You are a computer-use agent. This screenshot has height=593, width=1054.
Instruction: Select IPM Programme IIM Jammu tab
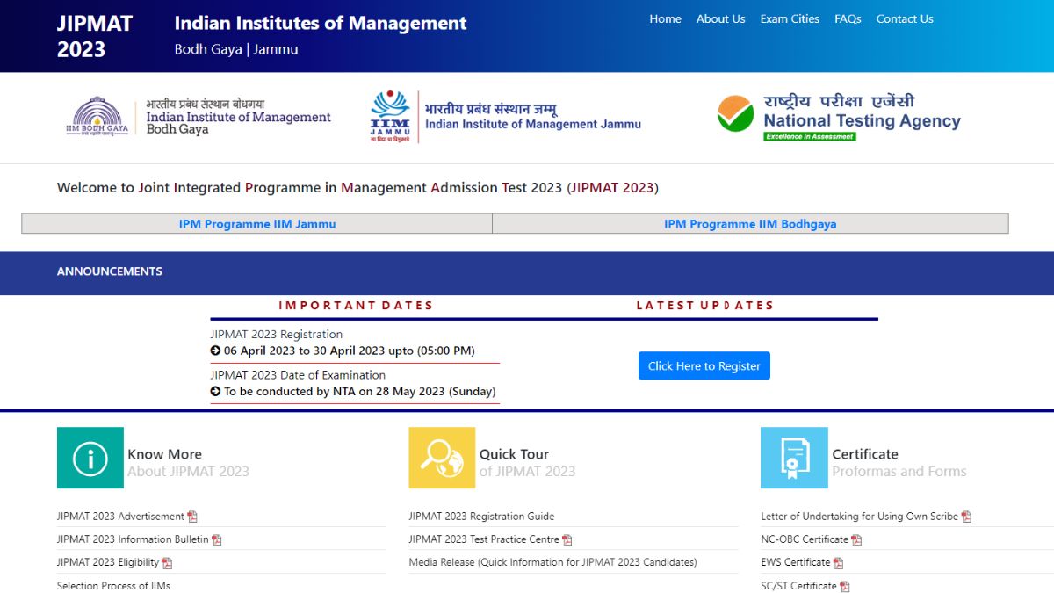point(257,224)
